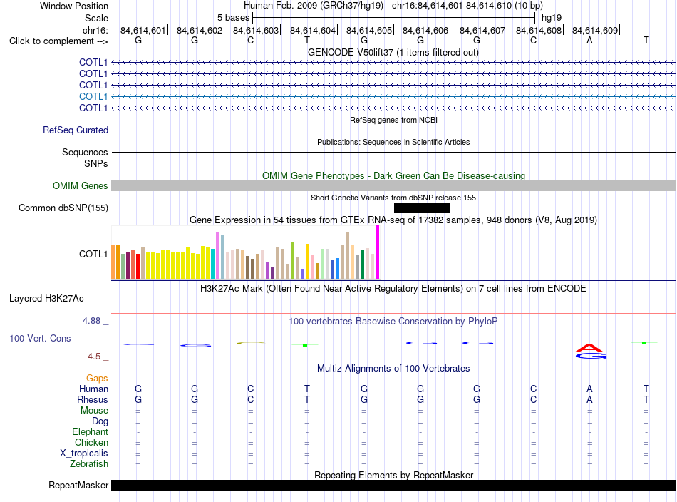677x502 pixels.
Task: Click position label 84,614,609
Action: 595,30
